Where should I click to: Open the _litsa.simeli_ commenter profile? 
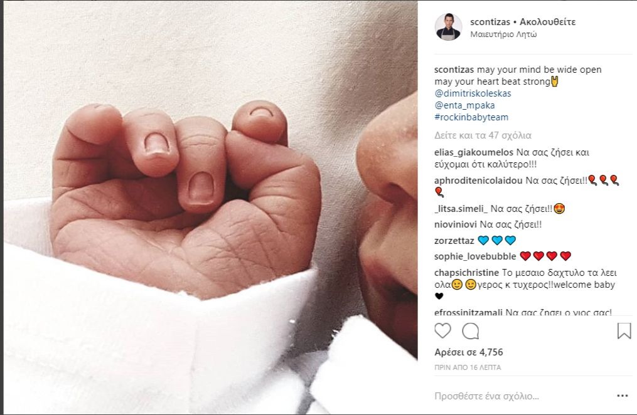coord(461,209)
